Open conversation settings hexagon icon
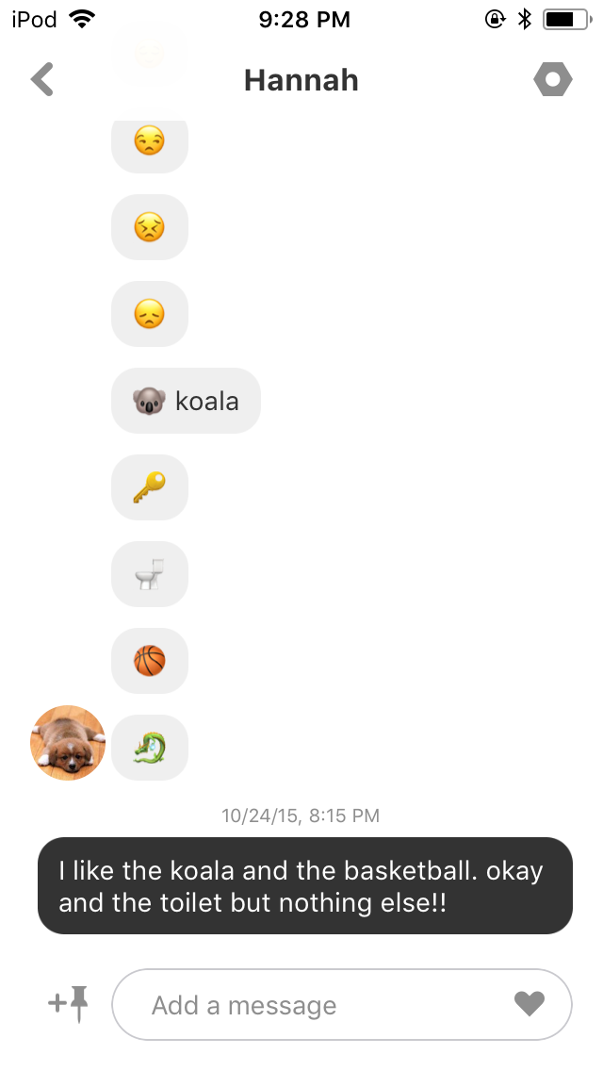The width and height of the screenshot is (603, 1071). [552, 79]
